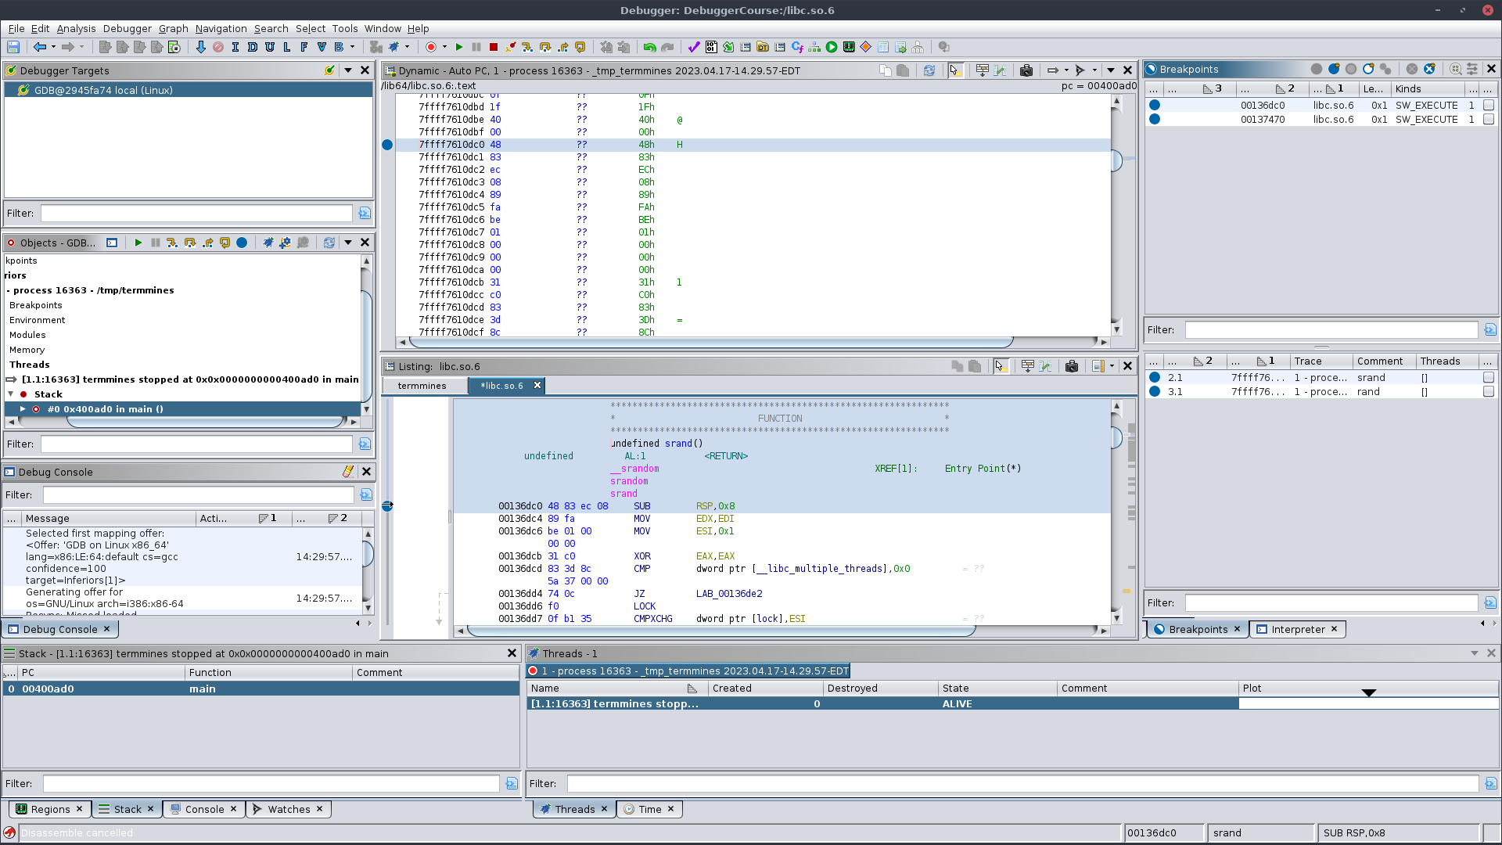Select the Debug Console button at bottom left
The image size is (1502, 845).
(61, 628)
